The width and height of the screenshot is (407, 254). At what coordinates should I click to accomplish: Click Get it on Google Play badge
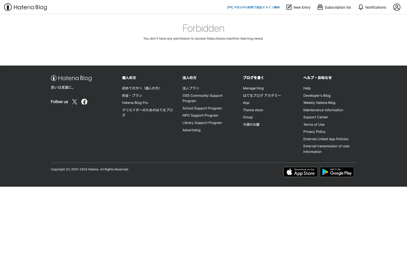click(x=337, y=172)
